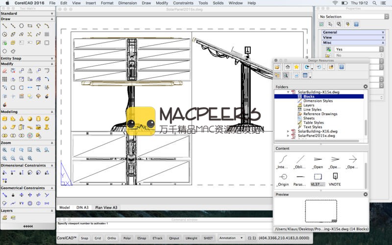The height and width of the screenshot is (245, 392).
Task: Click the Polar button in status bar
Action: [127, 238]
